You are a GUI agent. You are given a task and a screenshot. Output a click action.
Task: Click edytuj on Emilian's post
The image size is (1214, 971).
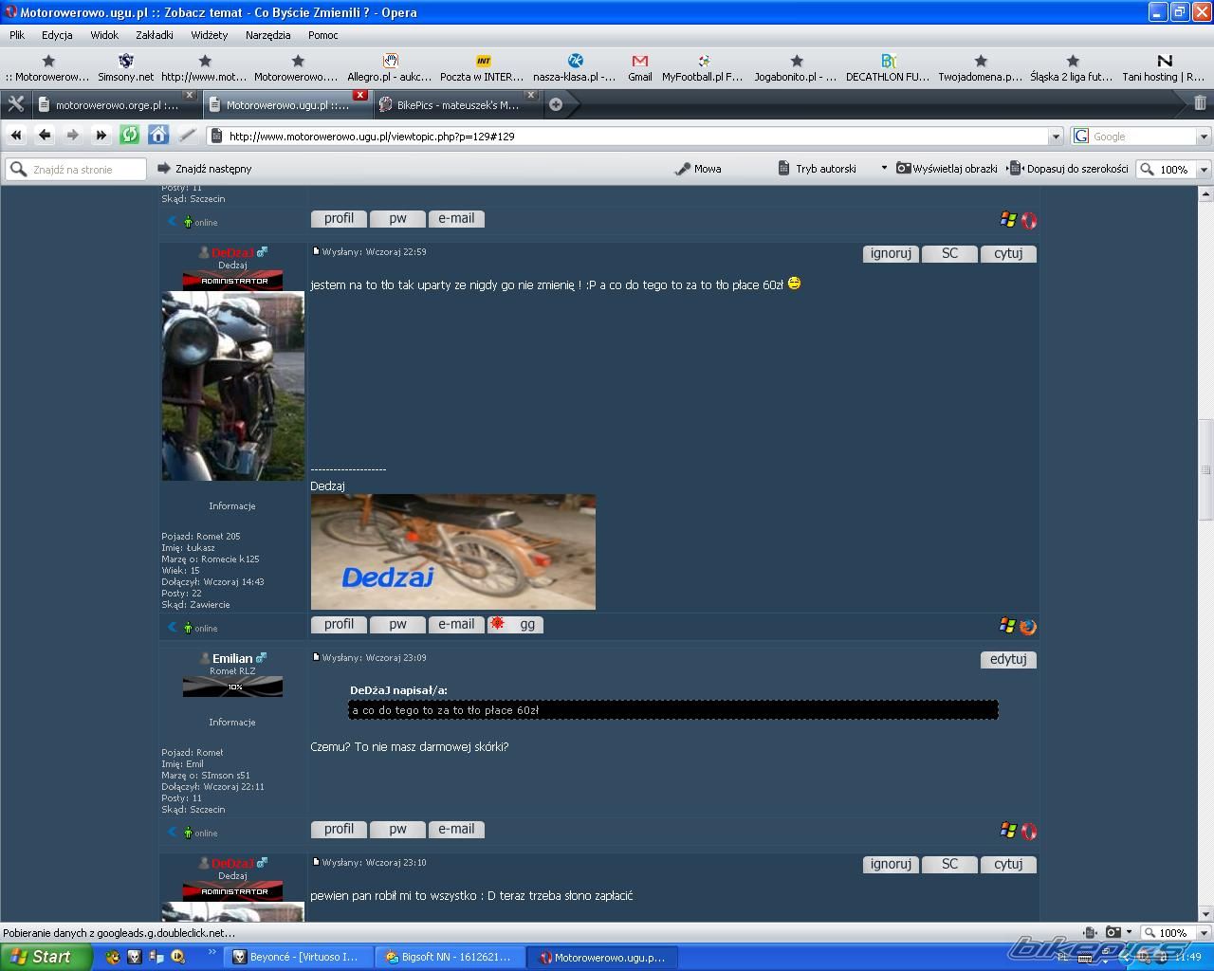(x=1007, y=659)
